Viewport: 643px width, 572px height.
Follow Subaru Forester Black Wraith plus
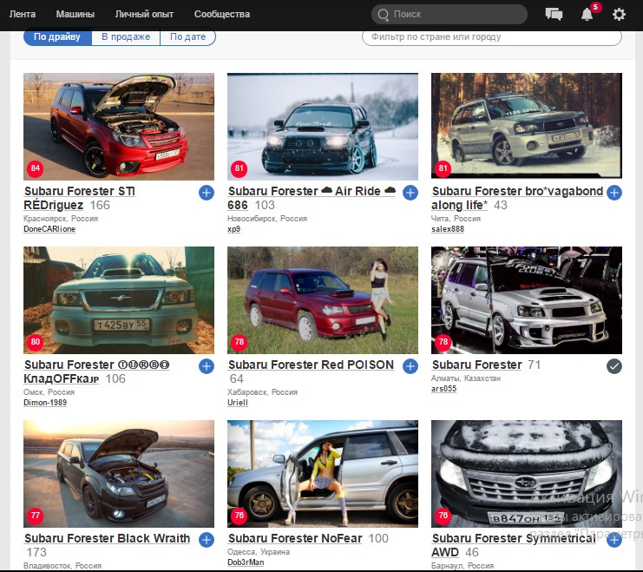pyautogui.click(x=207, y=540)
